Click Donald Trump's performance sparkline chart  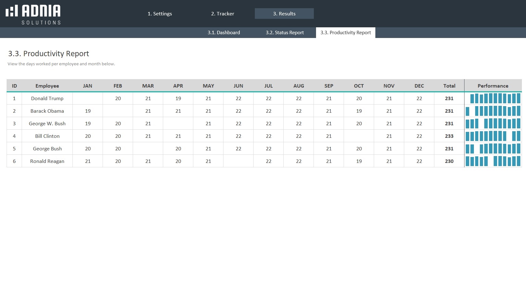[493, 98]
